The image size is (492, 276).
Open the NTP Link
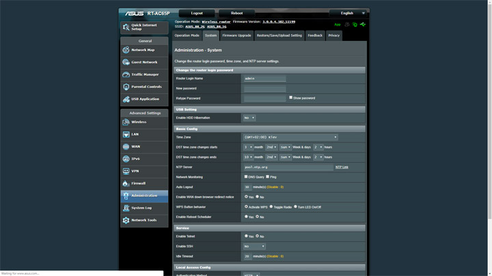(342, 167)
